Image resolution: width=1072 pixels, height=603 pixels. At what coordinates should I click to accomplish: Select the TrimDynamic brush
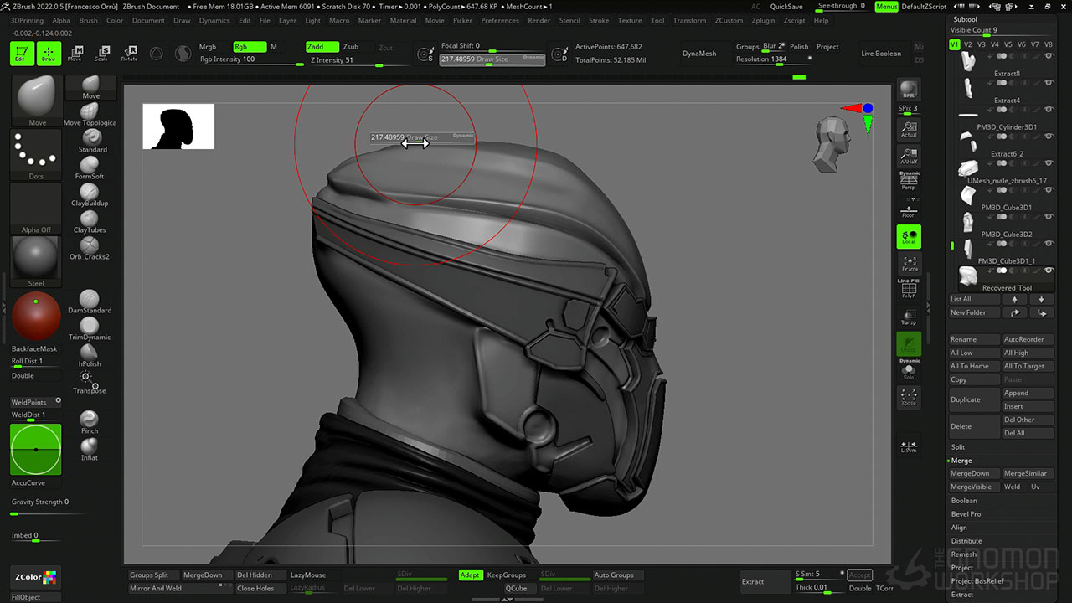click(x=90, y=327)
